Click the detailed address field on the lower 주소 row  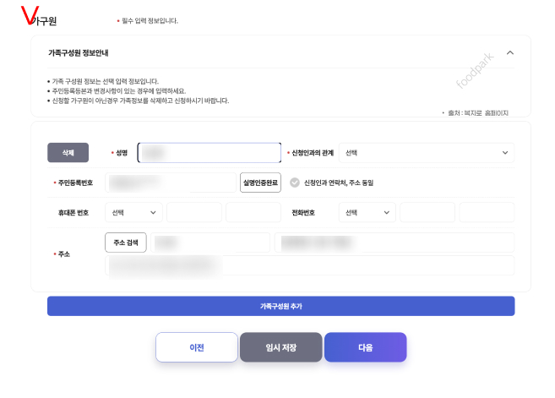[x=310, y=265]
